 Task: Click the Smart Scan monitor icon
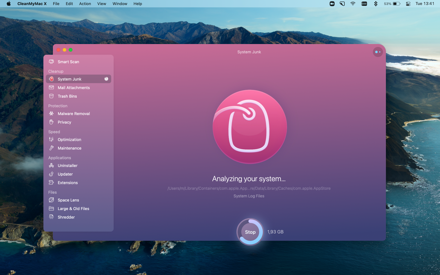tap(51, 62)
